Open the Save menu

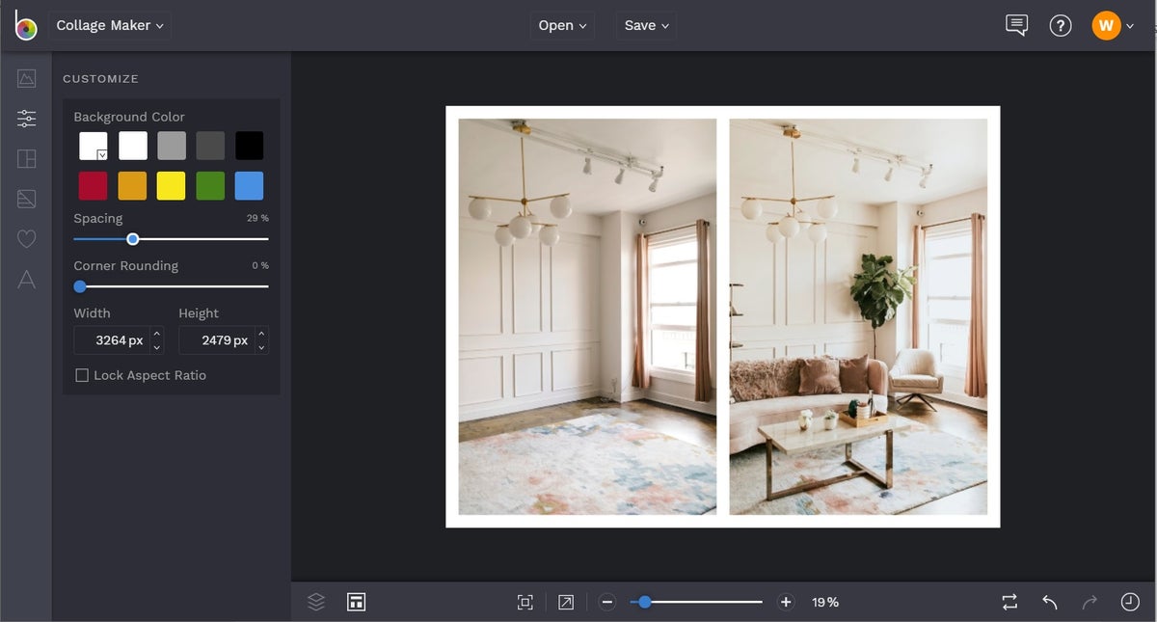(646, 26)
